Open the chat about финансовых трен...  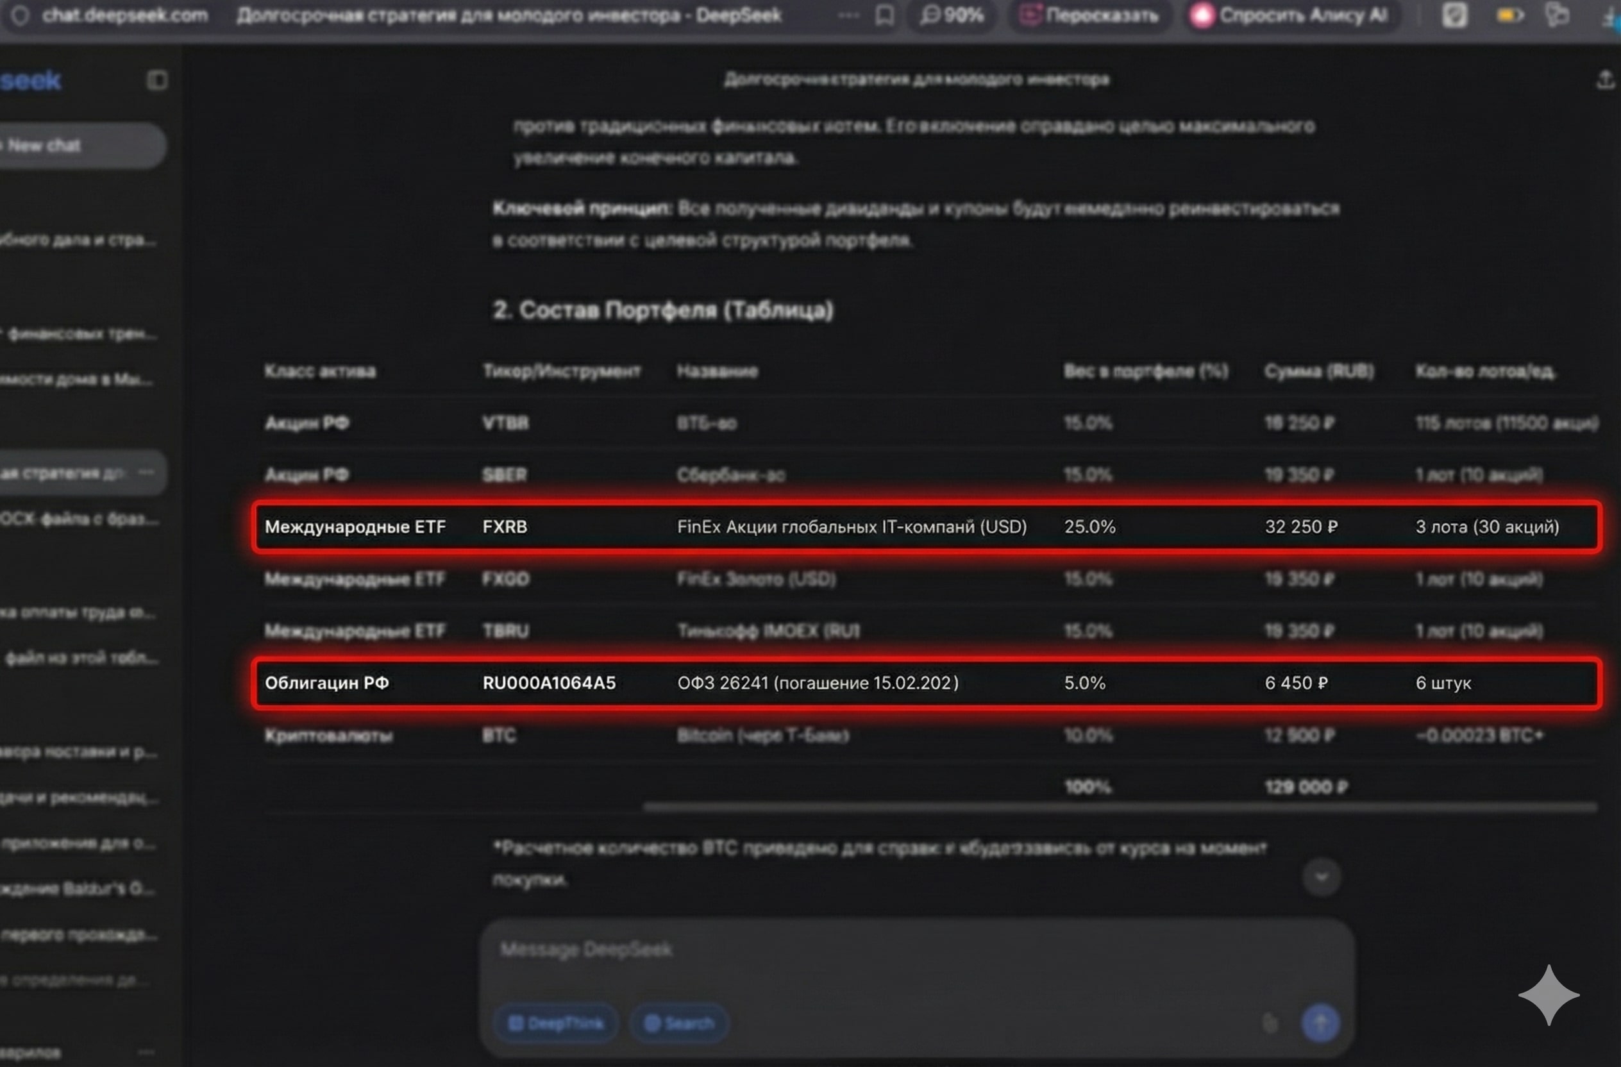click(78, 333)
